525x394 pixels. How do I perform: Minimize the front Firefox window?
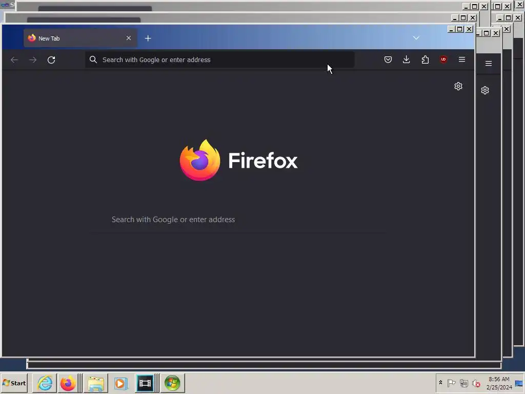tap(451, 29)
